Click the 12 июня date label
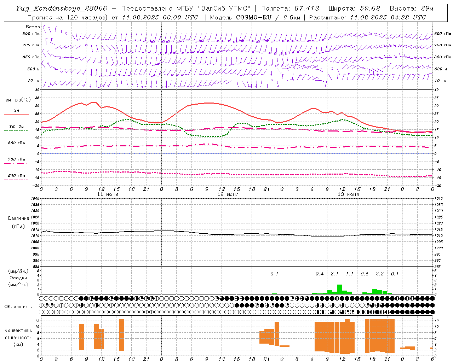 click(x=228, y=194)
